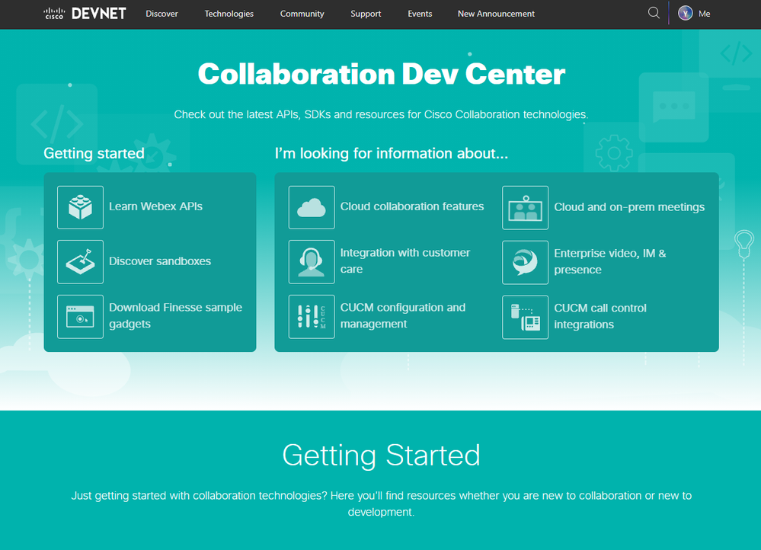Open the Technologies menu
761x550 pixels.
(x=229, y=14)
